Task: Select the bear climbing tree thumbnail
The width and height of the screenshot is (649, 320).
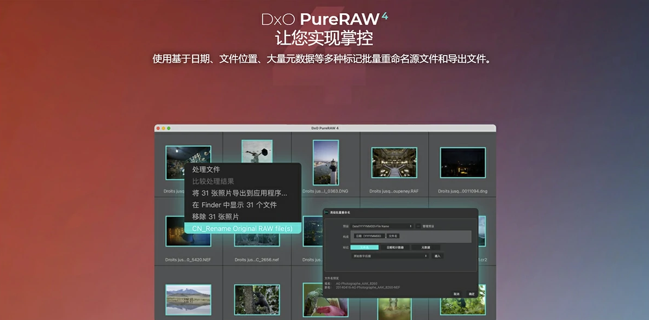Action: [x=257, y=299]
